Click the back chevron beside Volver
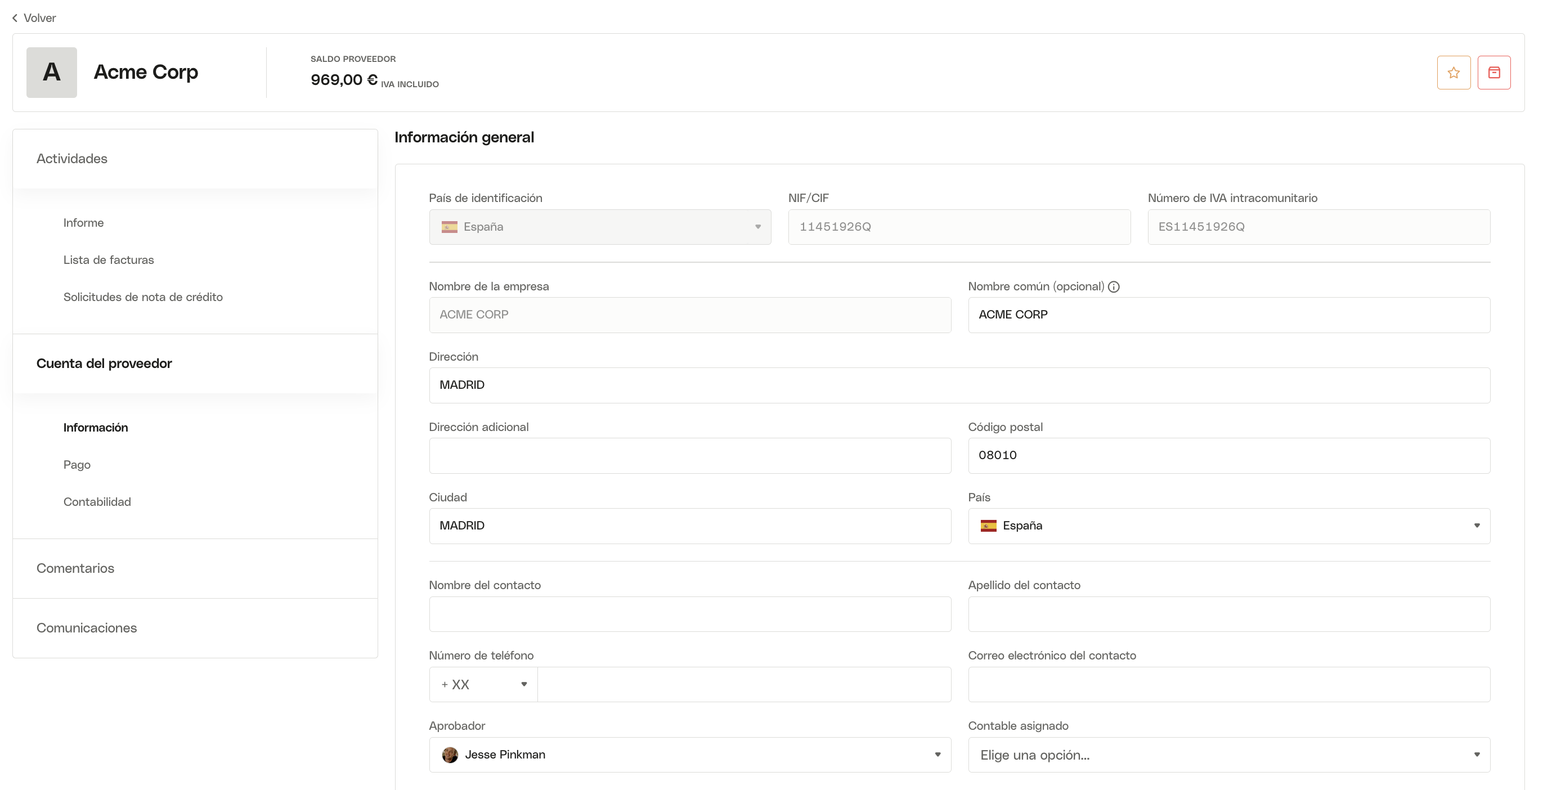The image size is (1543, 790). click(15, 18)
